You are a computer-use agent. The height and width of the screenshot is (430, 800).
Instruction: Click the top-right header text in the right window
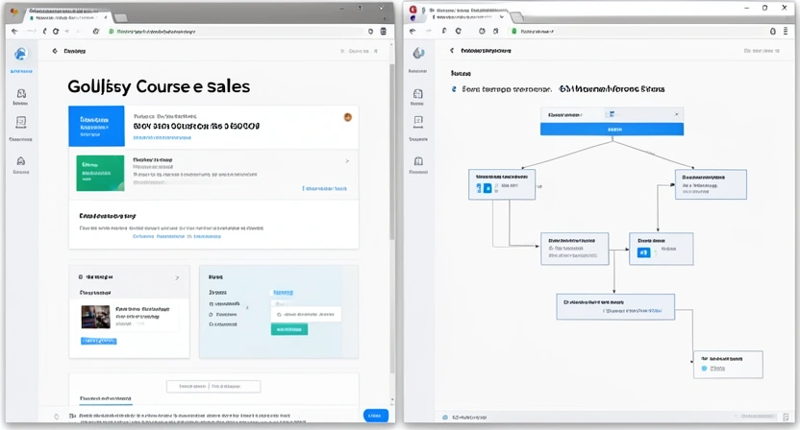pos(762,51)
